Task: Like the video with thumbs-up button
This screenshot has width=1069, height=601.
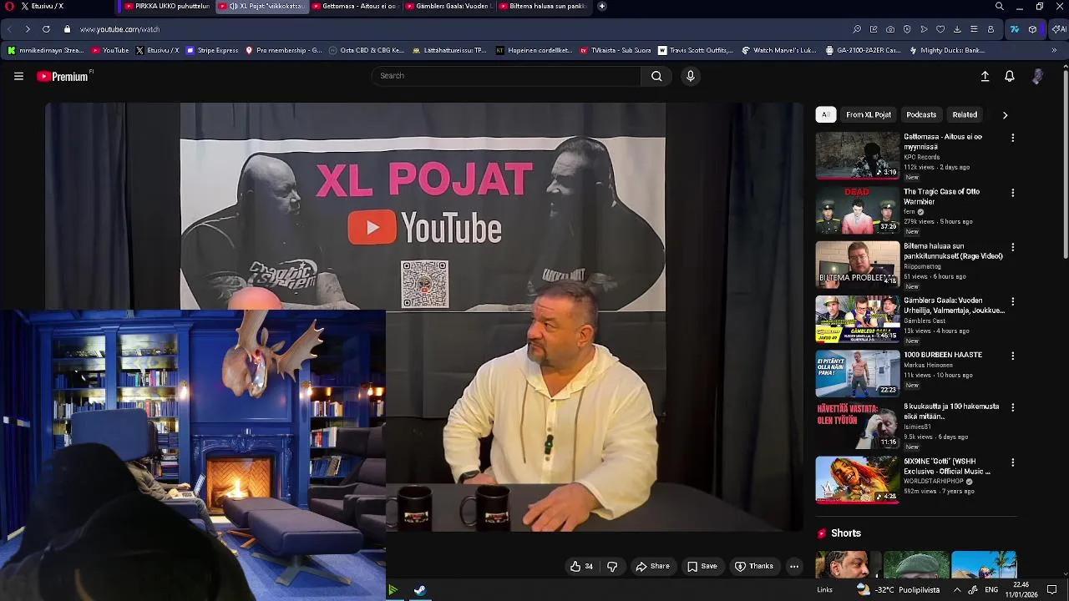Action: pyautogui.click(x=581, y=566)
